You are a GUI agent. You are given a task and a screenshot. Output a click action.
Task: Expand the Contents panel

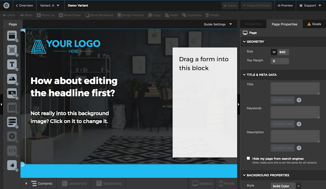26,184
